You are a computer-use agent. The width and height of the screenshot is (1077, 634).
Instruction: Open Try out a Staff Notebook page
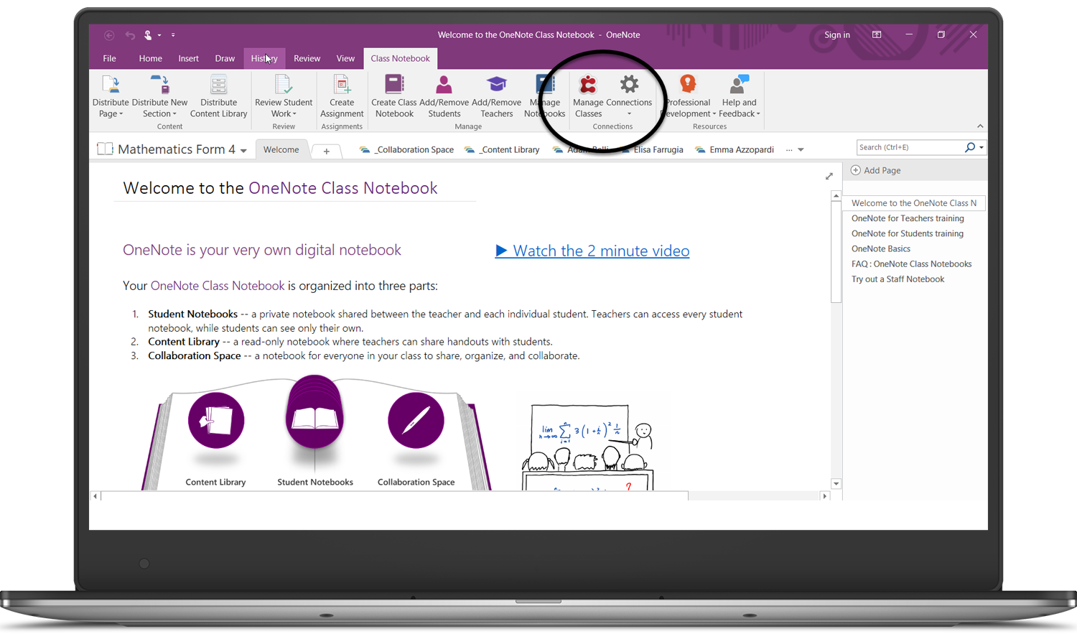click(898, 279)
